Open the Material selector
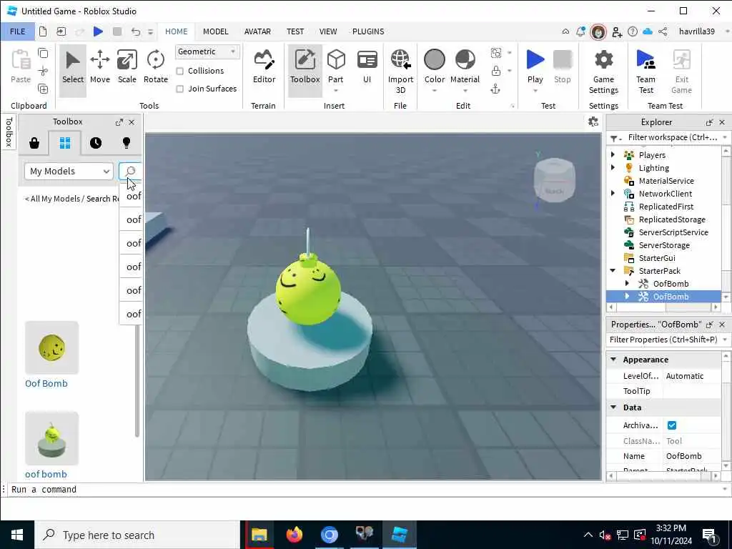Viewport: 732px width, 549px height. coord(465,68)
